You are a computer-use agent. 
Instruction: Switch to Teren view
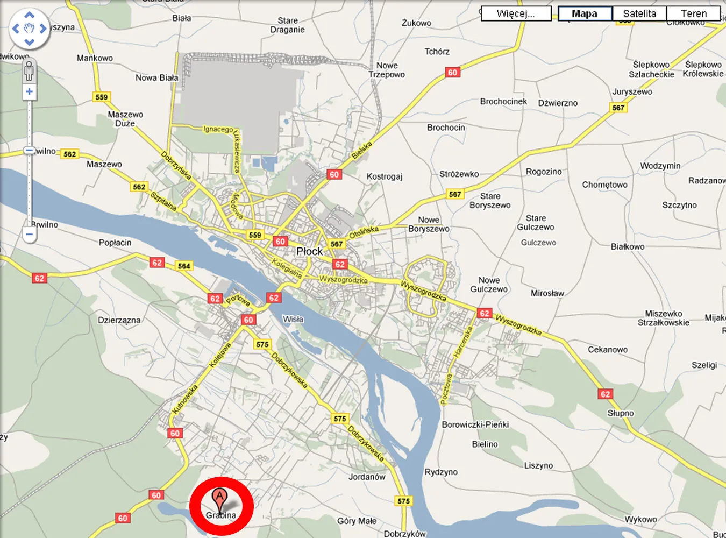pyautogui.click(x=694, y=14)
